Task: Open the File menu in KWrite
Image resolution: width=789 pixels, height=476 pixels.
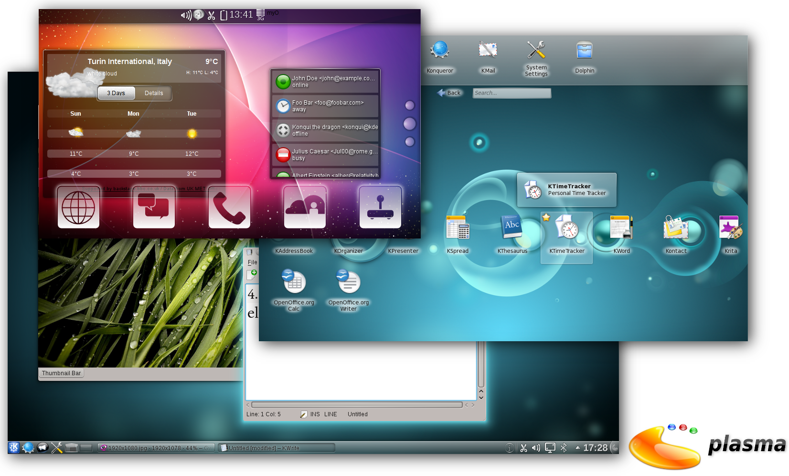Action: pyautogui.click(x=252, y=262)
